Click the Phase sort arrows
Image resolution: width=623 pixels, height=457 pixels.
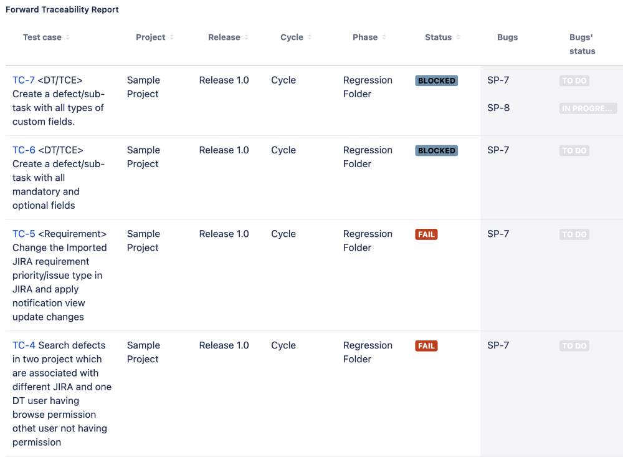click(384, 37)
